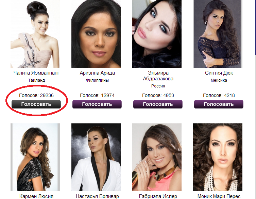The width and height of the screenshot is (256, 199).
Task: Click the name Синтия Дюк
Action: 219,73
